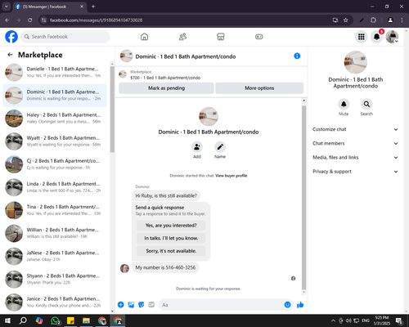Click Dominic's listing thumbnail in right panel
The width and height of the screenshot is (409, 327).
click(x=355, y=62)
